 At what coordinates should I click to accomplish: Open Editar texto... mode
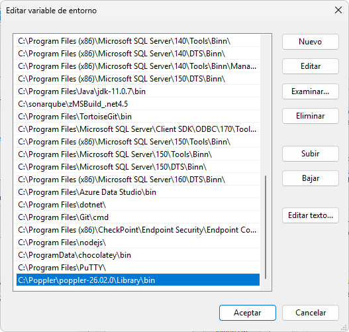click(x=311, y=215)
